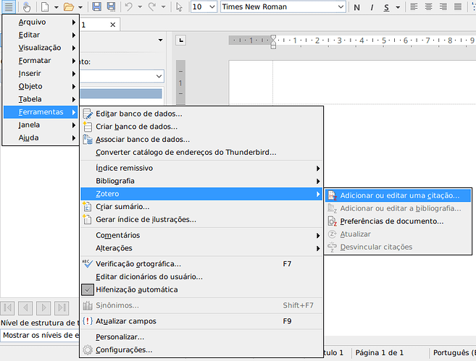Click Atualizar campos menu entry
Screen dimensions: 476x361
(125, 320)
